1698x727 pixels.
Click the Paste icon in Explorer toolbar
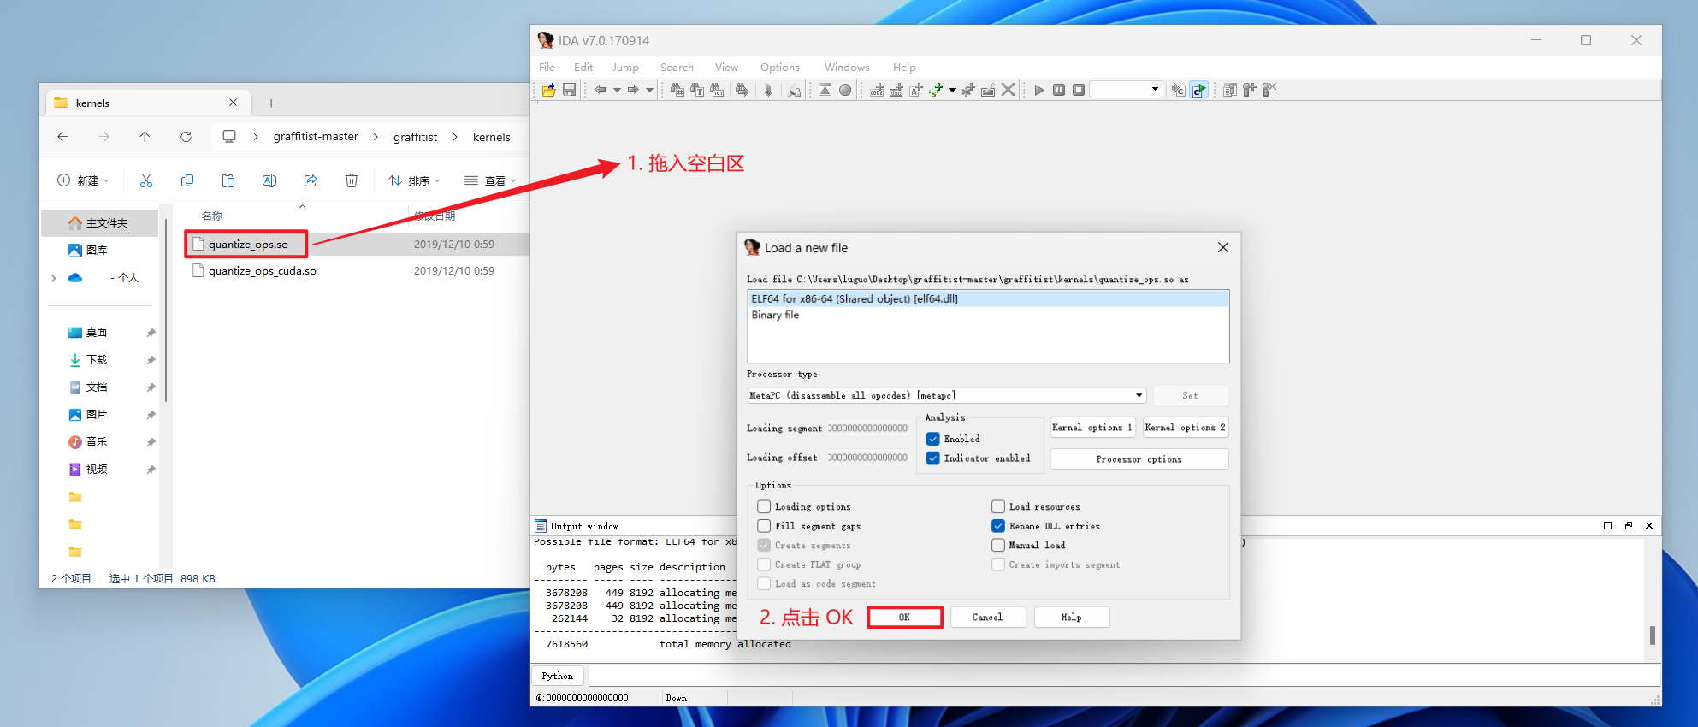click(x=228, y=180)
